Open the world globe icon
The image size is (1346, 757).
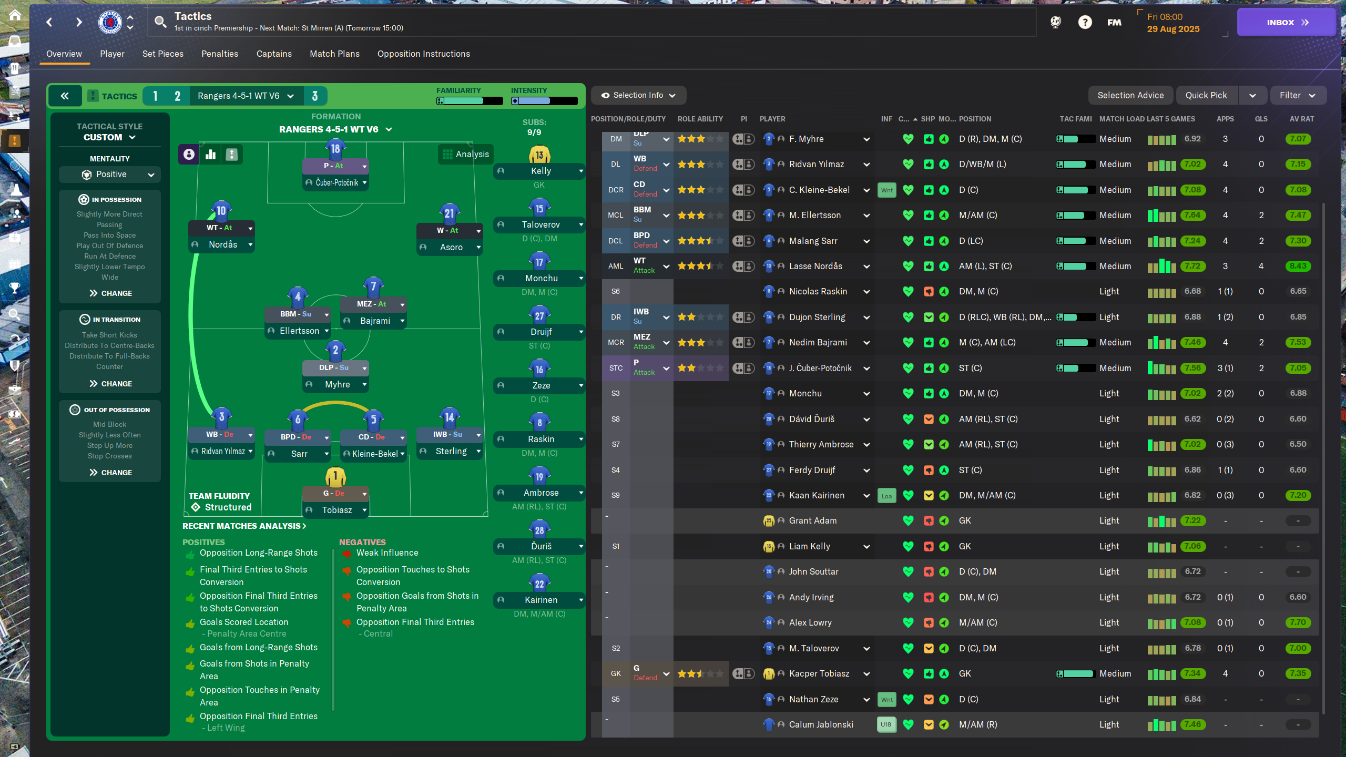pyautogui.click(x=1056, y=22)
